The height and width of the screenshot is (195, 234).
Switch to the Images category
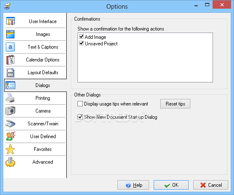click(43, 34)
